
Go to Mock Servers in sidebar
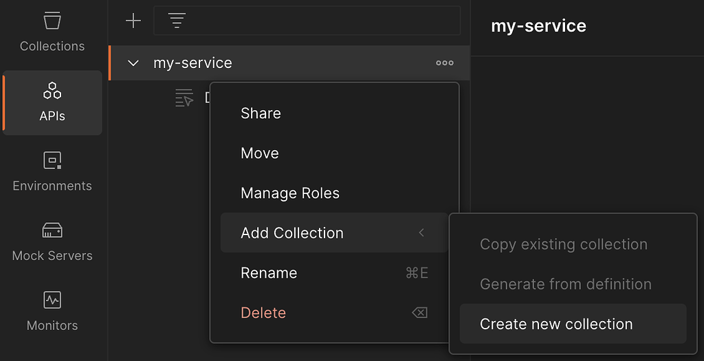pyautogui.click(x=52, y=241)
